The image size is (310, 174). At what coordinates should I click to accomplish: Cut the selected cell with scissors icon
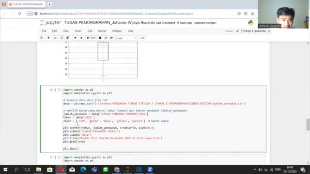click(56, 38)
